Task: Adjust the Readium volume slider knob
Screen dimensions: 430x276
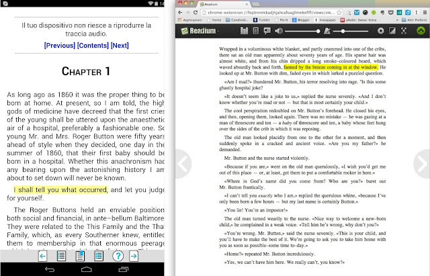Action: [318, 32]
